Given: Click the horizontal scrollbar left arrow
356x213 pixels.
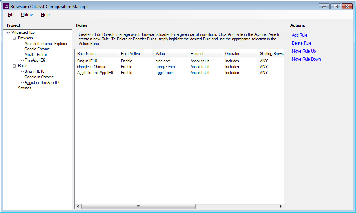Looking at the screenshot, I should click(x=78, y=206).
